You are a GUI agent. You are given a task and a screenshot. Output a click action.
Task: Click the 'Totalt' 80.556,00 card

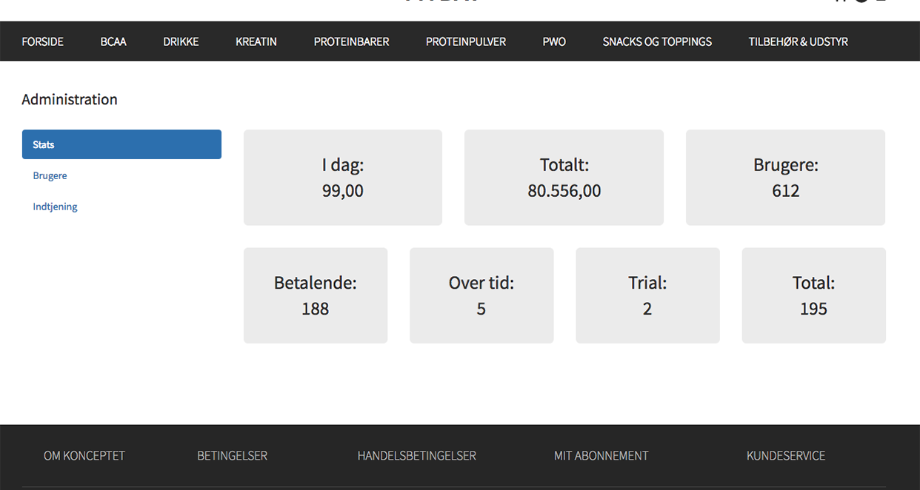point(564,178)
